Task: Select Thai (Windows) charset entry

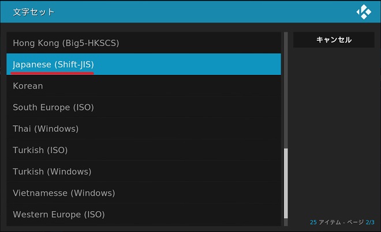Action: pos(46,128)
